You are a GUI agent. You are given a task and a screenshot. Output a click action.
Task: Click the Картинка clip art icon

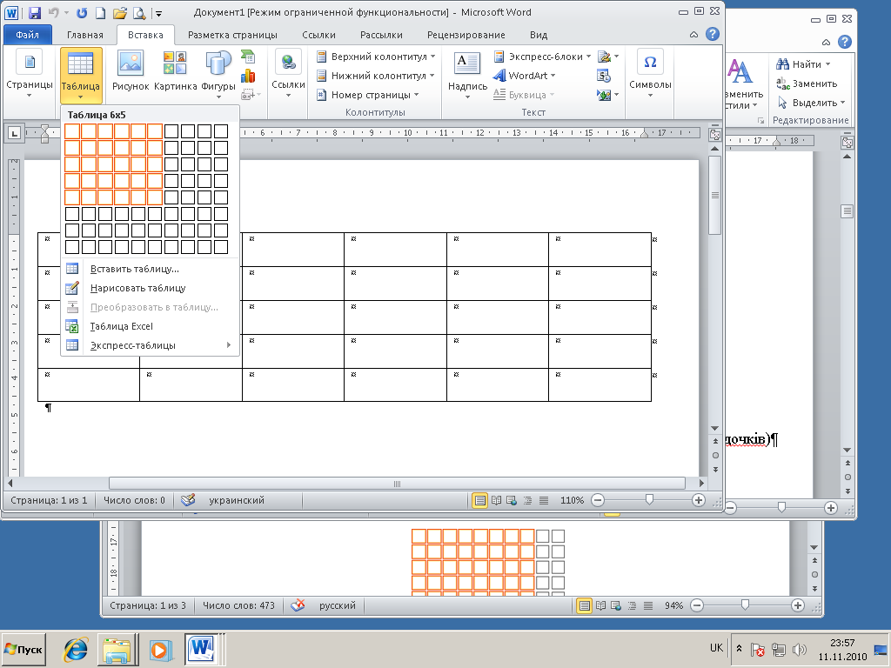click(x=175, y=71)
